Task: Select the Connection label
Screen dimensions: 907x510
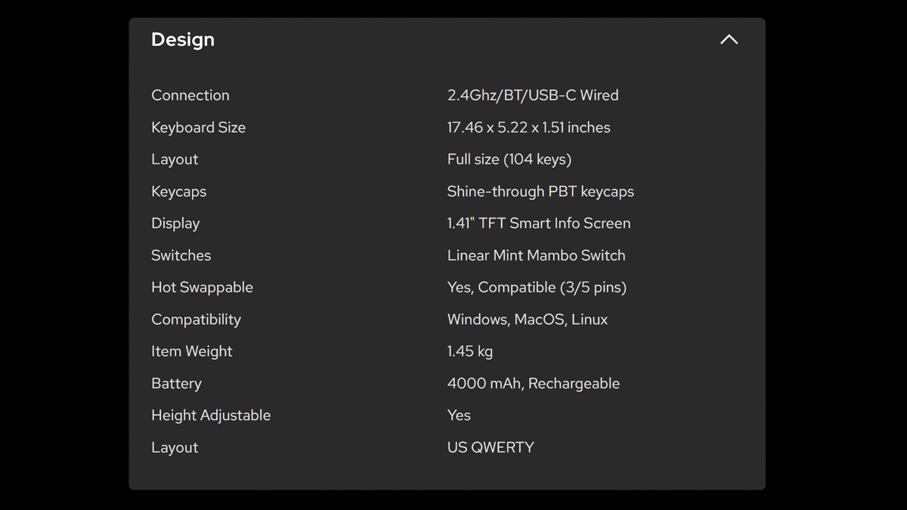Action: 190,95
